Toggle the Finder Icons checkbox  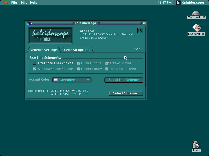coord(89,63)
